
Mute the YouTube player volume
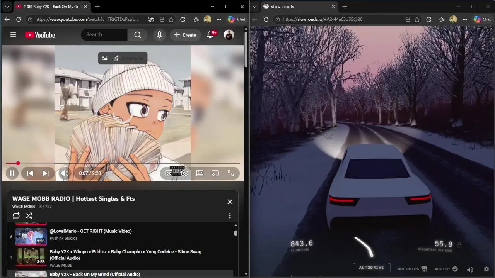point(65,173)
